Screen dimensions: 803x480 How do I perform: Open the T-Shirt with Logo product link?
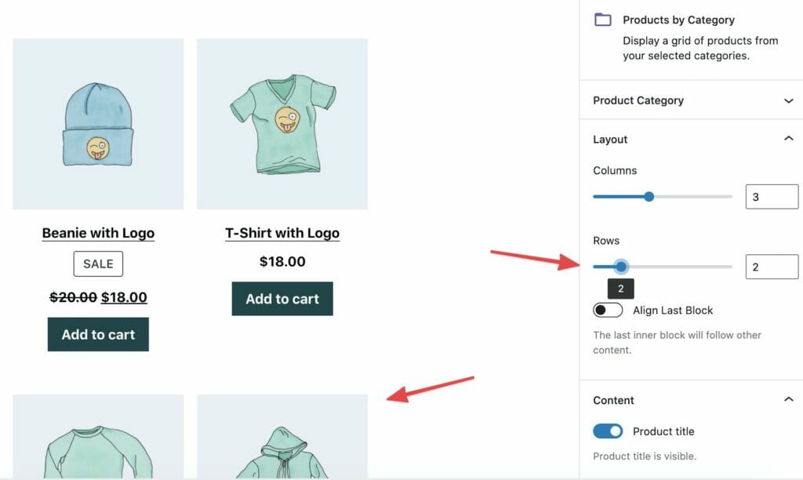[x=282, y=232]
